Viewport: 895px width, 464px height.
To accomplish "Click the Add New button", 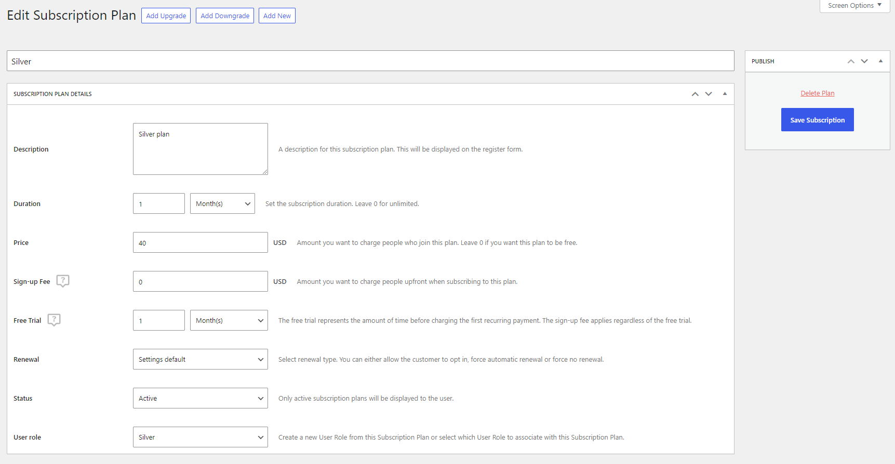I will point(277,16).
